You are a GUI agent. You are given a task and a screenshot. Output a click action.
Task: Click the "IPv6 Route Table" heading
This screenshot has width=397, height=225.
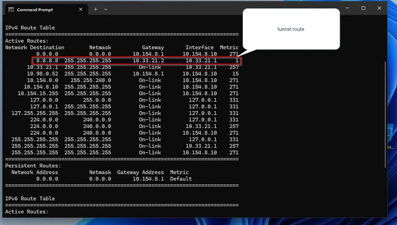pos(30,198)
